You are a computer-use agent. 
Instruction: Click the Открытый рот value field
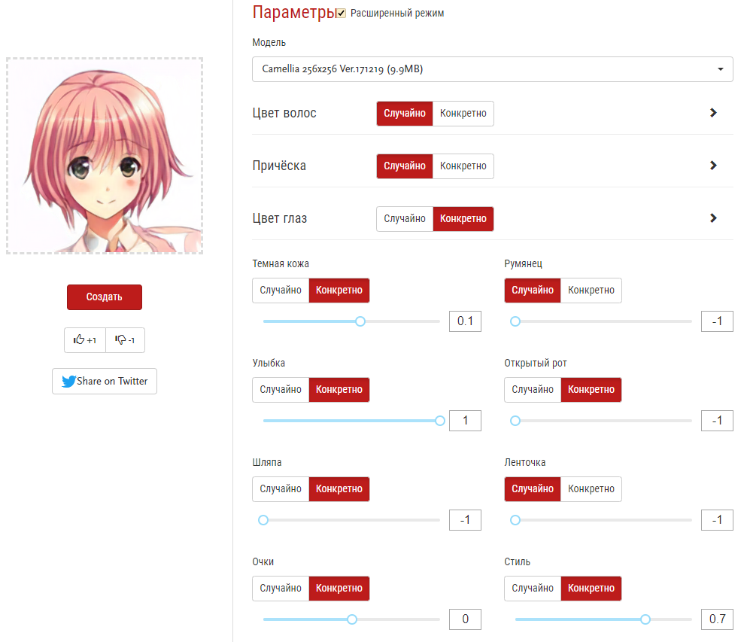pyautogui.click(x=718, y=421)
